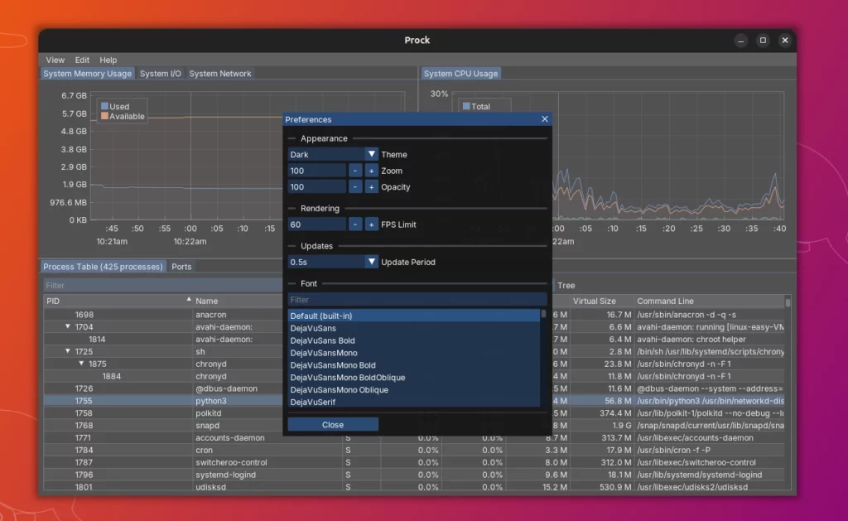Select the System CPU Usage tab
The image size is (848, 521).
coord(460,74)
